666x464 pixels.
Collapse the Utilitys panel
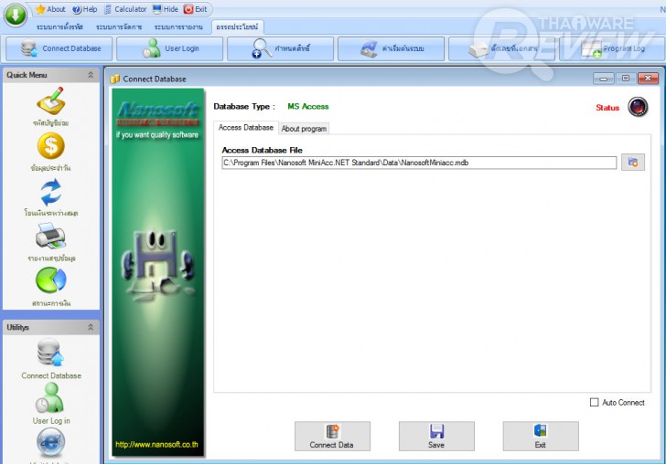91,327
